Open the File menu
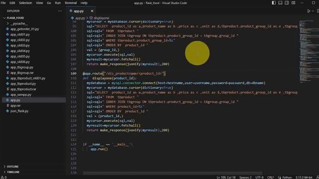Screen dimensions: 319x179 tap(3, 3)
